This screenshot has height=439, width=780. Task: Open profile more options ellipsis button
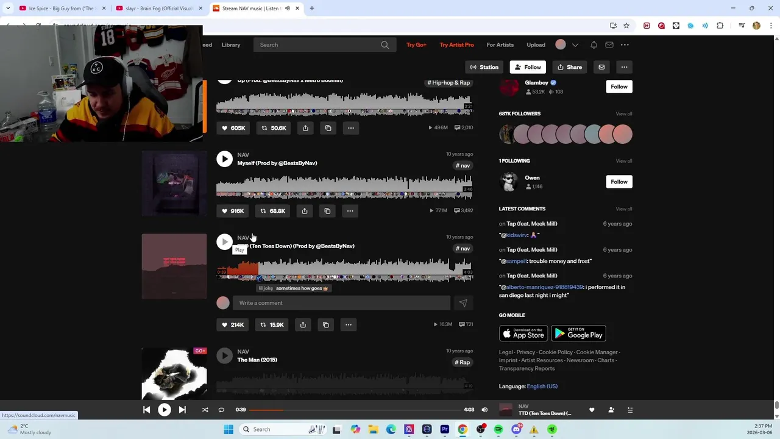pos(624,67)
